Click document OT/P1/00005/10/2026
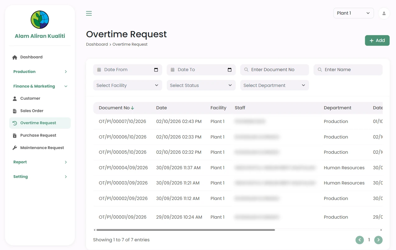The image size is (396, 250). click(122, 152)
